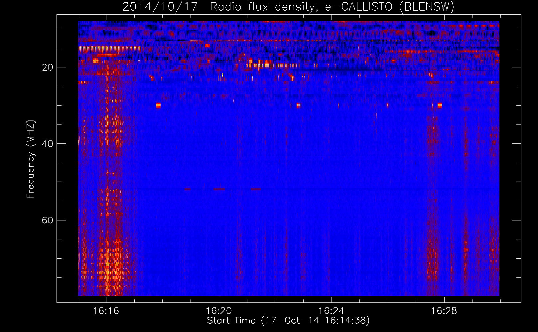
Task: Click the 40 frequency tick label
Action: click(47, 144)
